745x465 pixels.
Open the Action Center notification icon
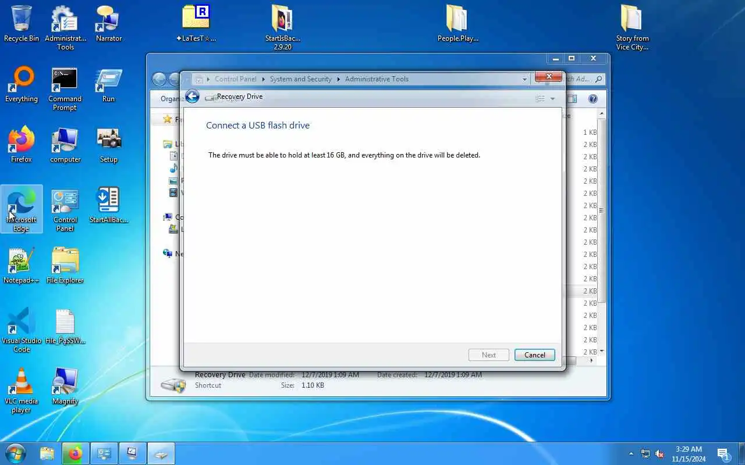click(724, 454)
